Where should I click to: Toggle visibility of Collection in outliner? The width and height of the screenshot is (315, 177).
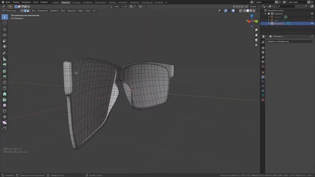[x=312, y=14]
